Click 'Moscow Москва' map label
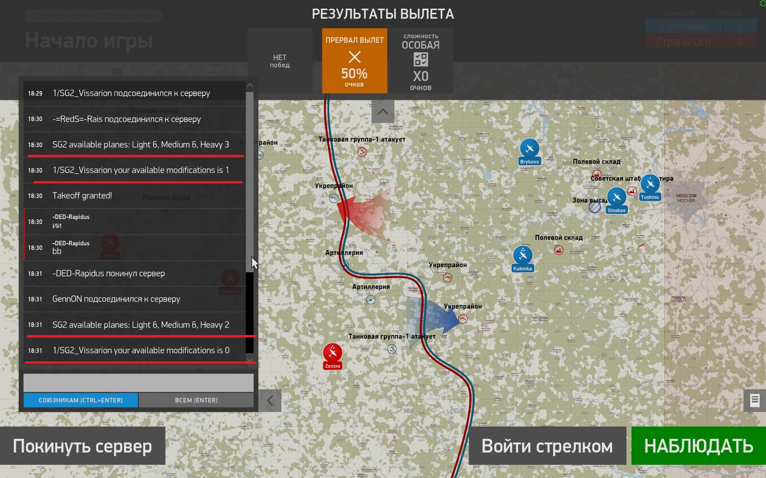 686,198
